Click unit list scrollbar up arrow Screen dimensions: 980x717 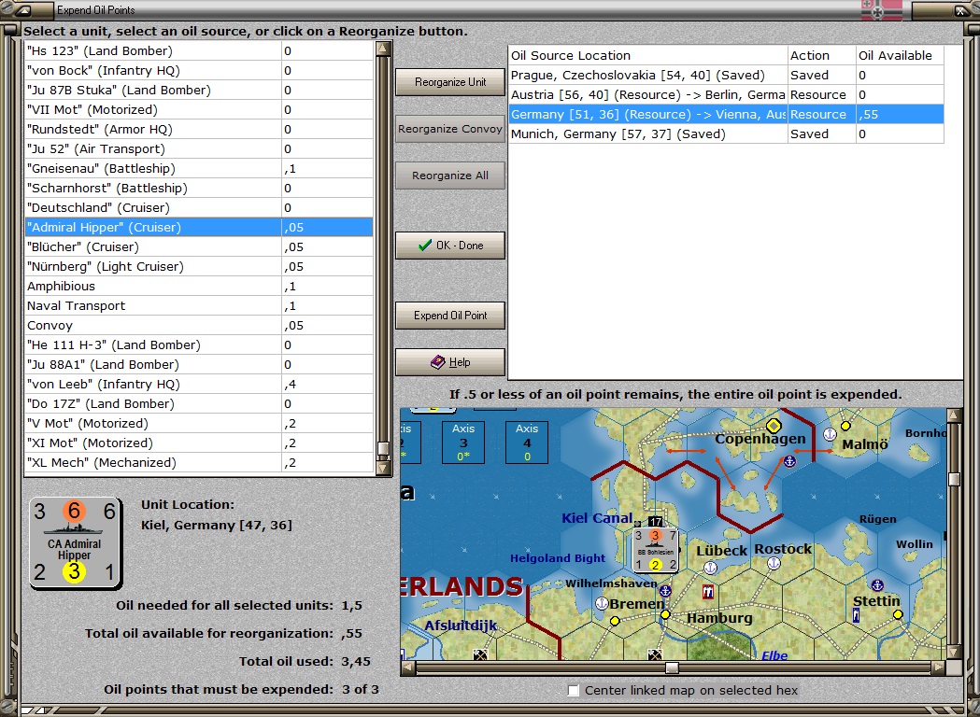point(384,49)
